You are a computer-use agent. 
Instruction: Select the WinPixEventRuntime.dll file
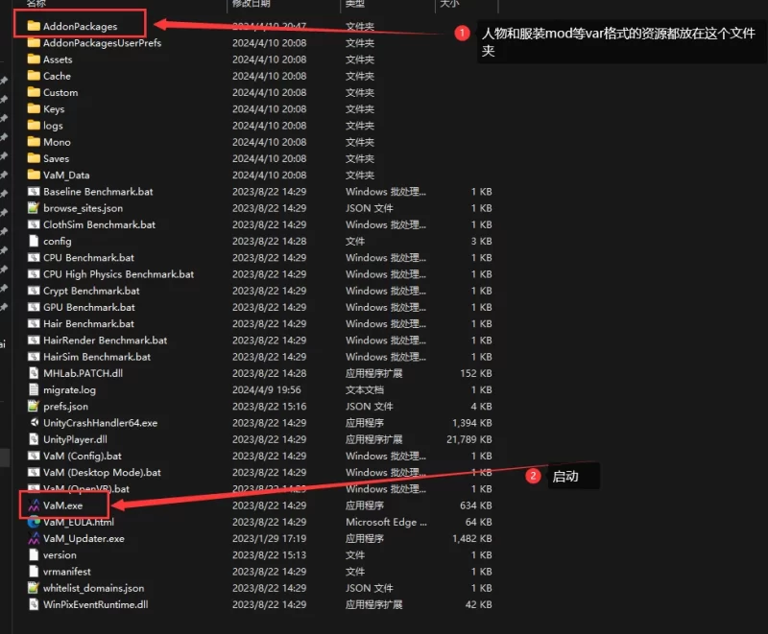coord(95,604)
